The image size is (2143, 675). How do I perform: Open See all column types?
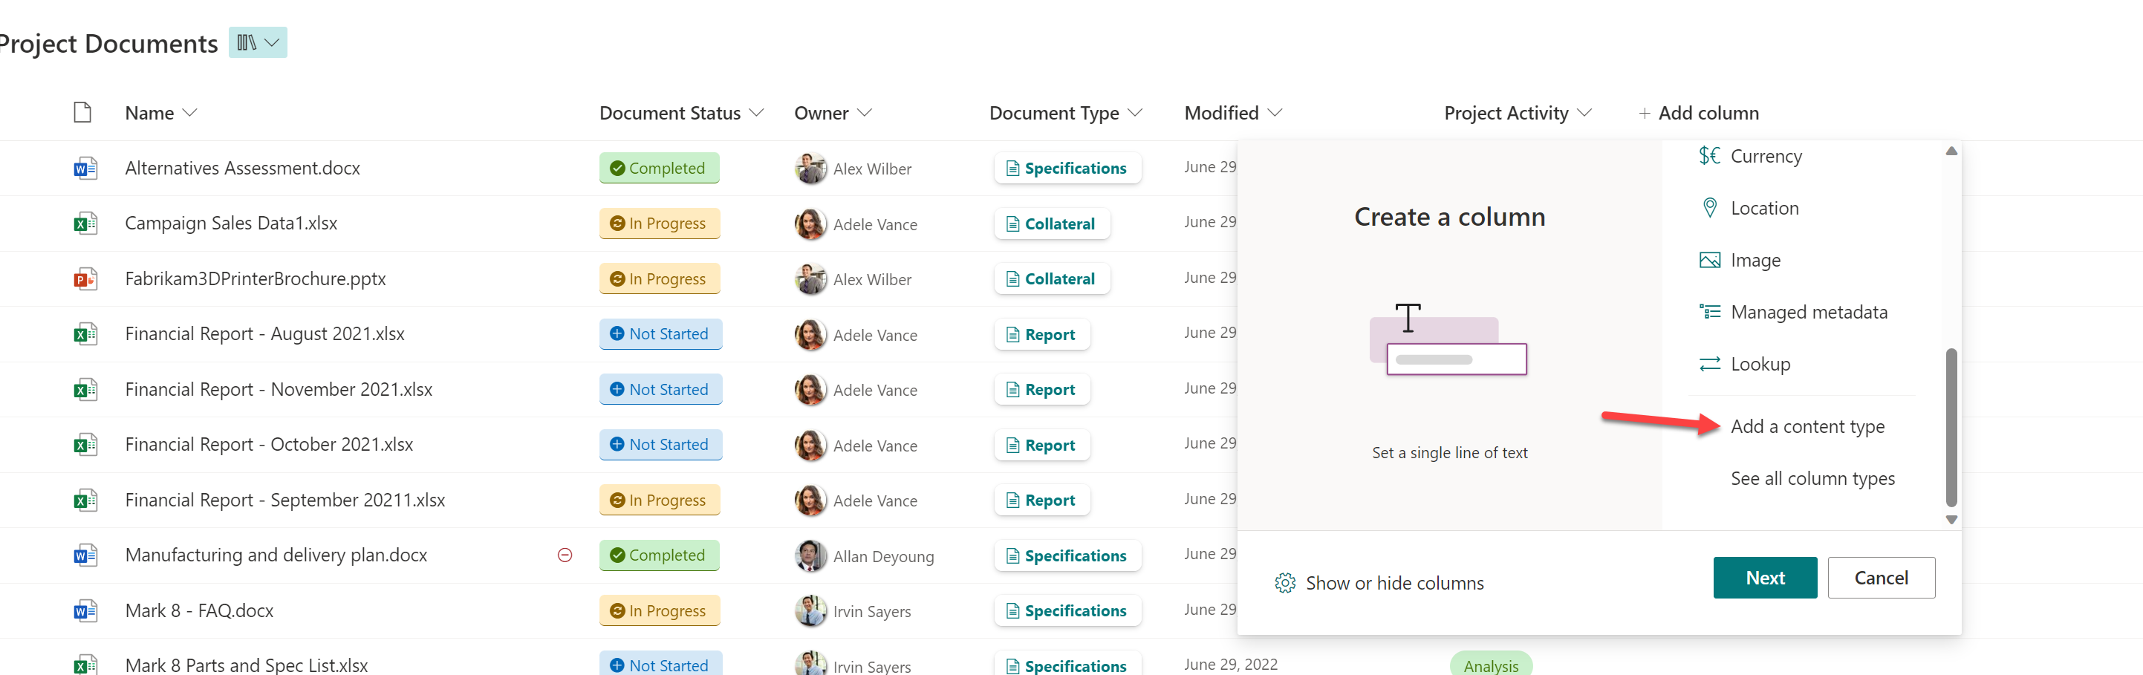pos(1812,479)
